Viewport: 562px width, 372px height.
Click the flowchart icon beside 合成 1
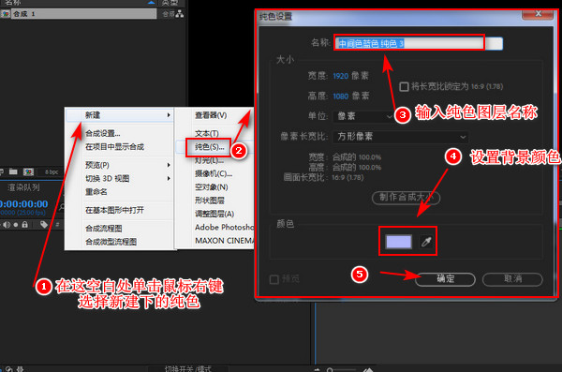tap(180, 14)
